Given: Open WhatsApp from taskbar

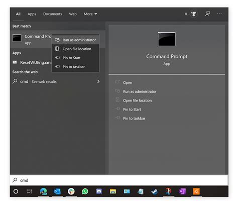Looking at the screenshot, I should pos(85,191).
